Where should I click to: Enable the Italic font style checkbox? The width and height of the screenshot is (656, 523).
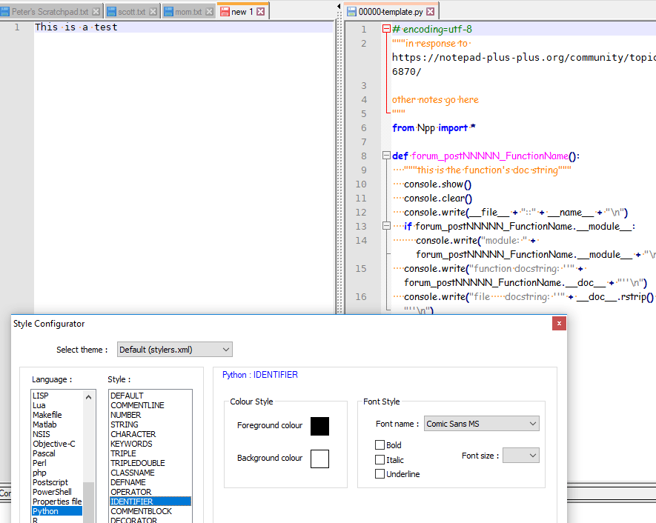click(382, 459)
